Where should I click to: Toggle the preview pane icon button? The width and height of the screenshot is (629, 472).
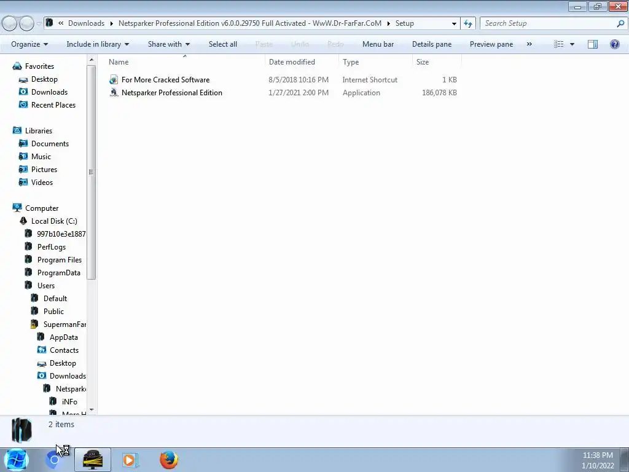pyautogui.click(x=593, y=44)
